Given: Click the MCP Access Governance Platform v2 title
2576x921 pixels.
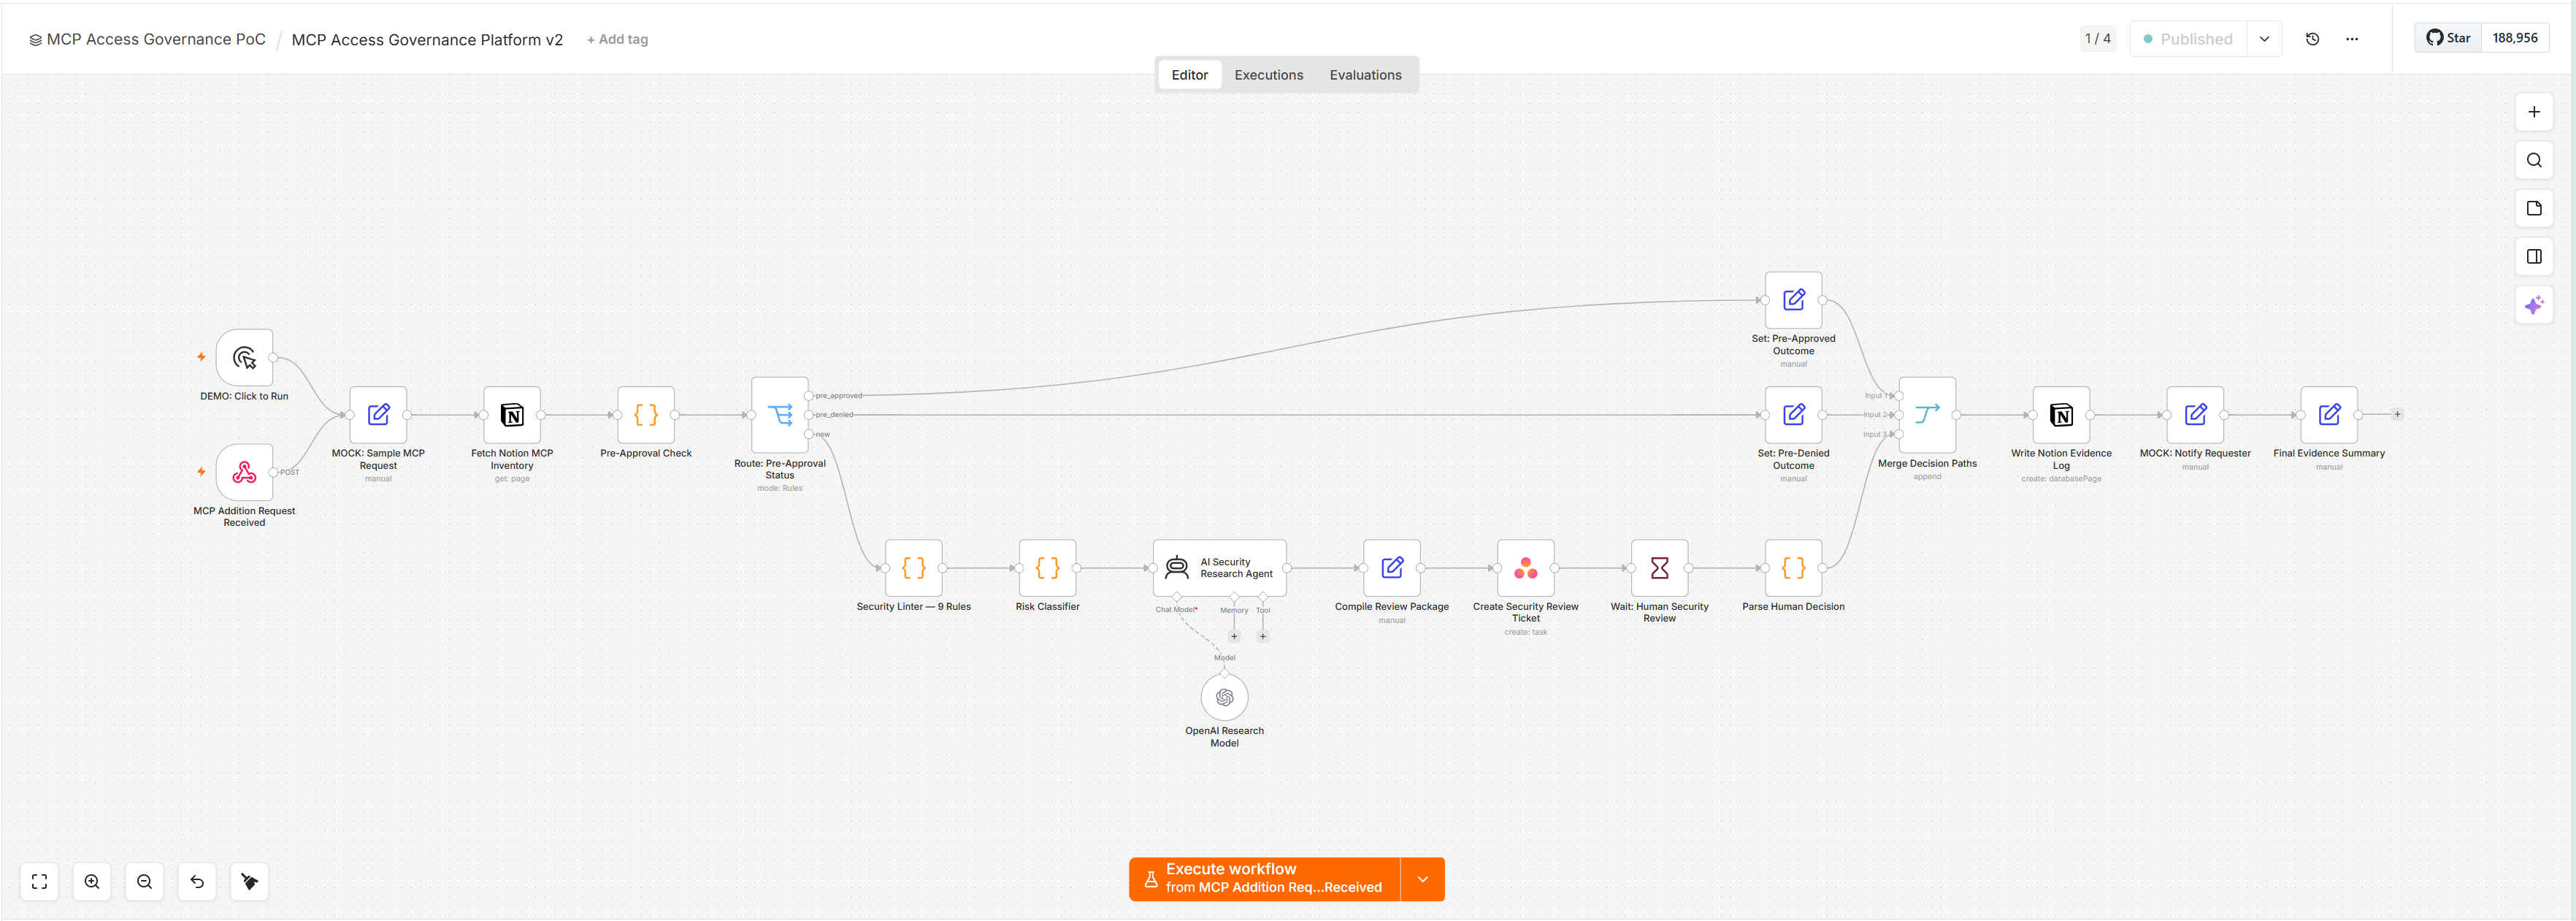Looking at the screenshot, I should [x=427, y=40].
